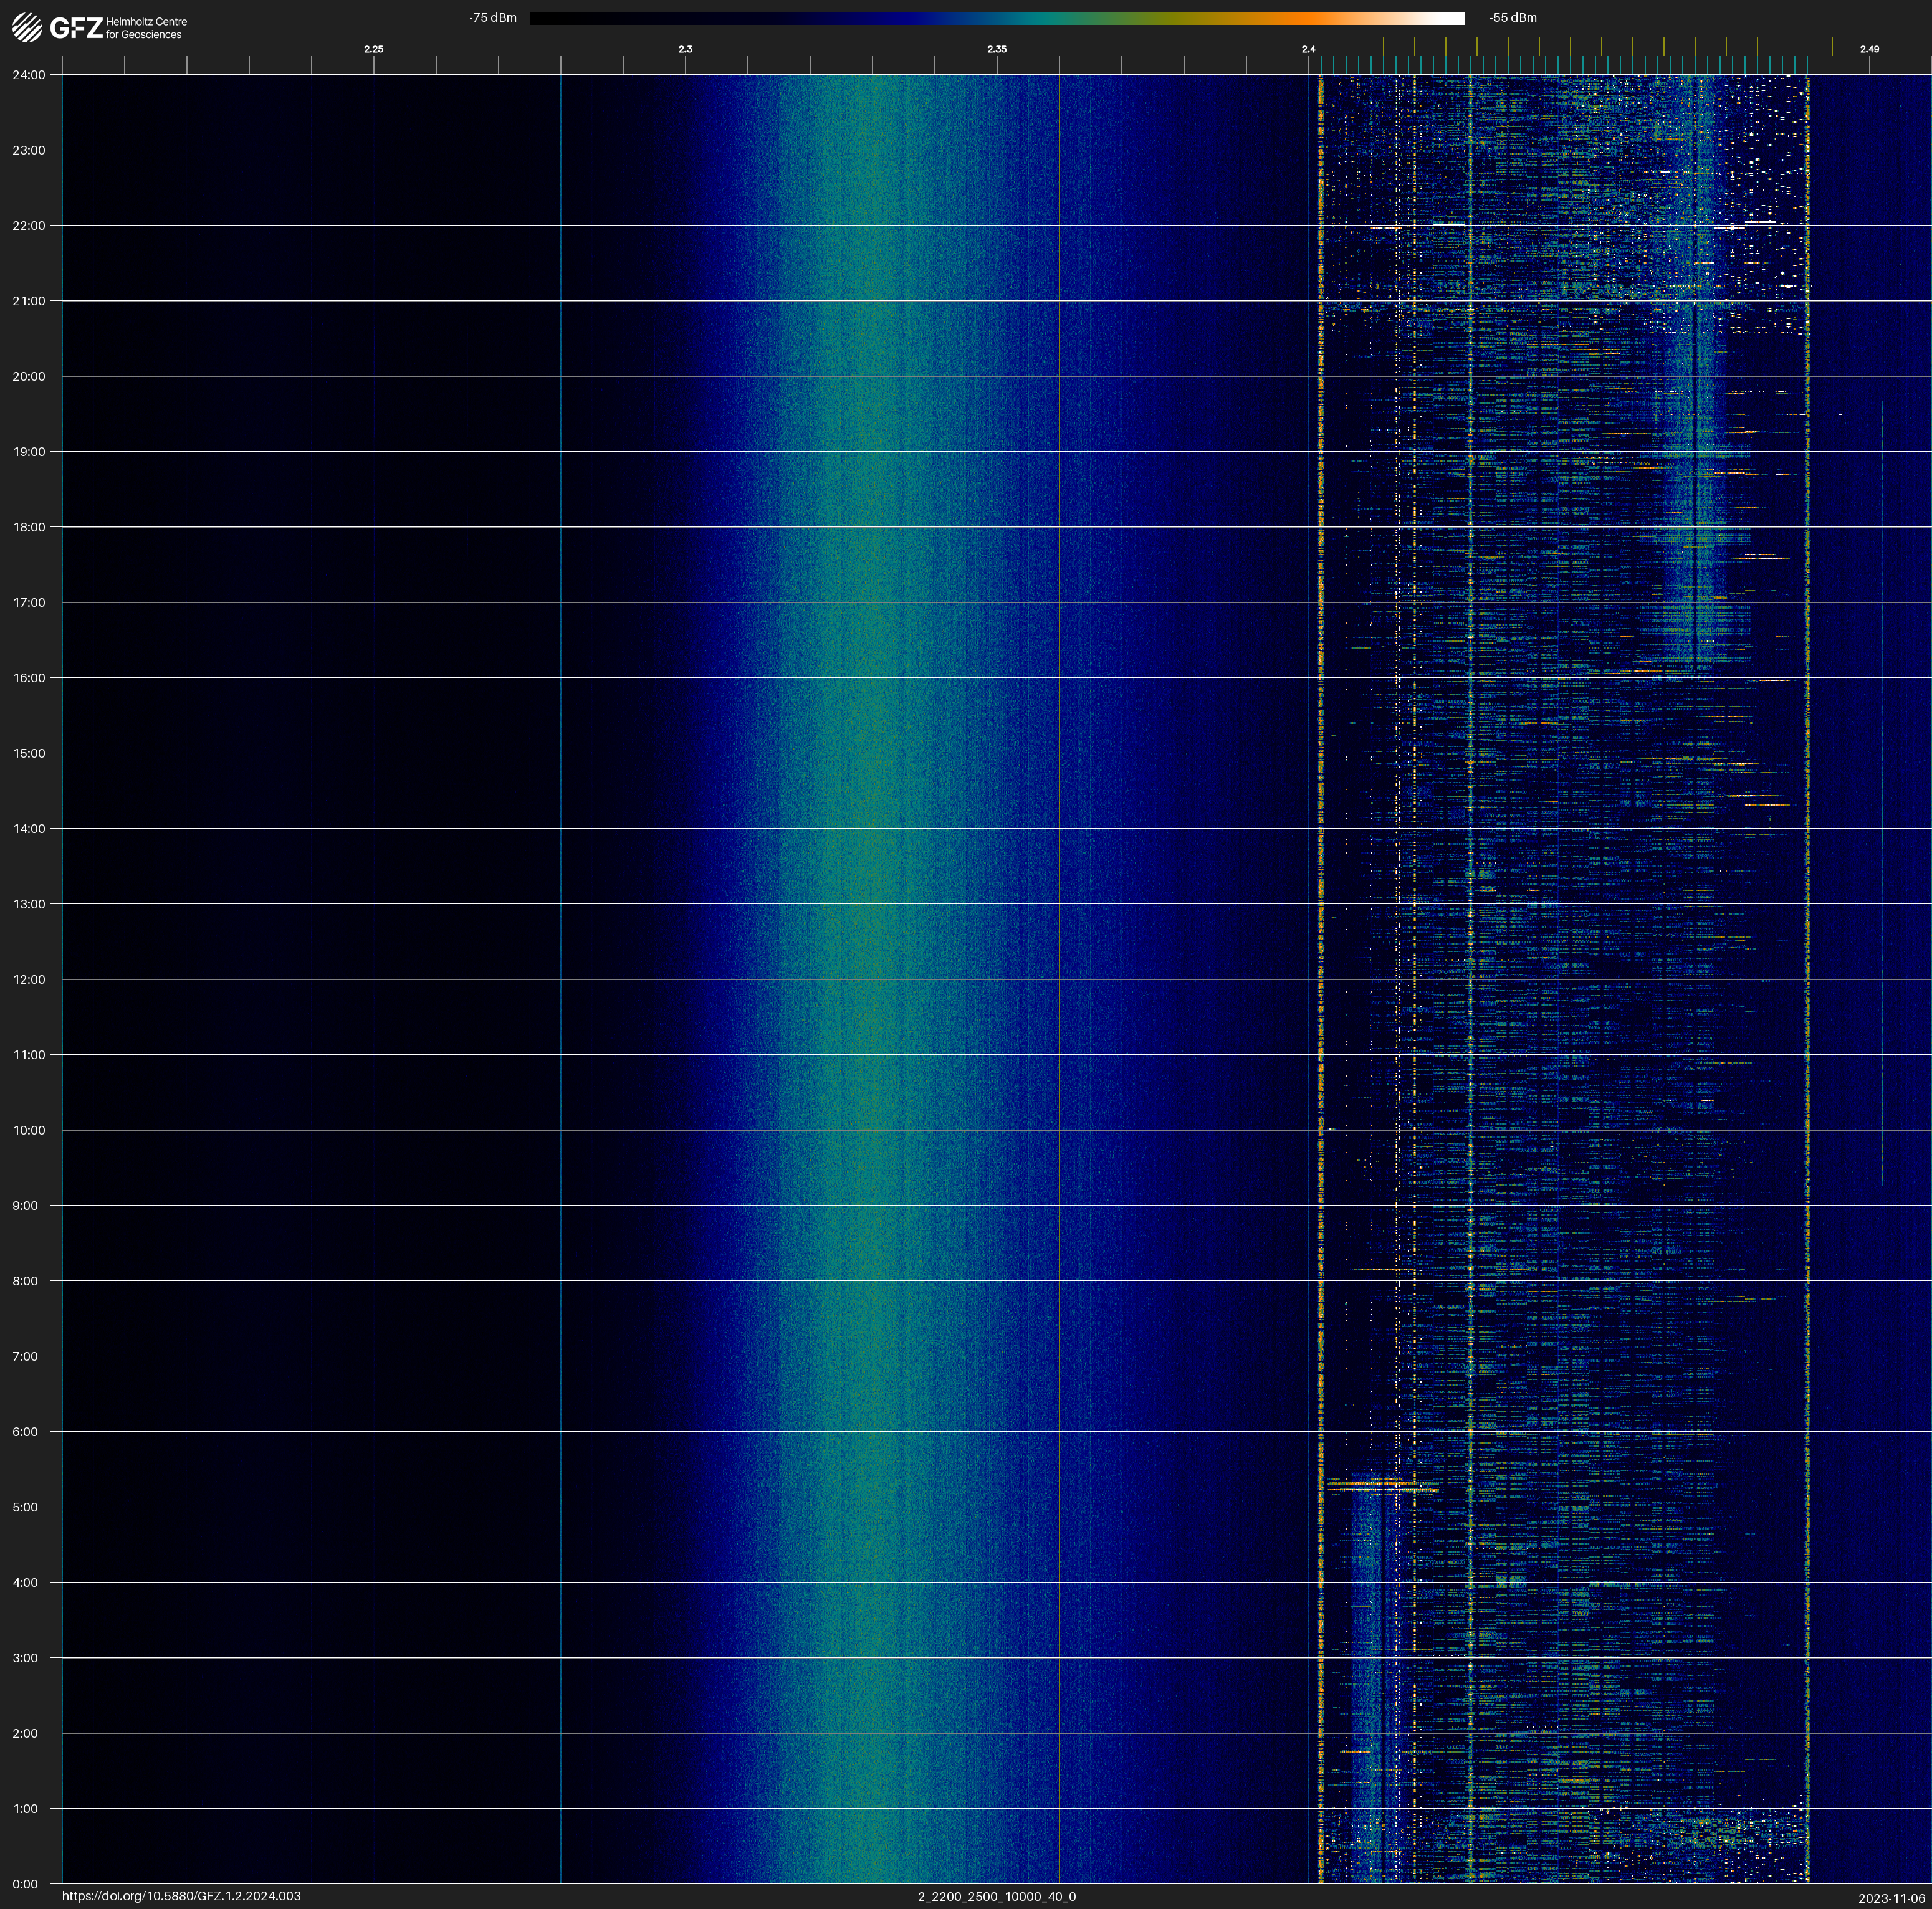Screen dimensions: 1932x1909
Task: Click the 2023-11-06 date label
Action: 1891,1898
